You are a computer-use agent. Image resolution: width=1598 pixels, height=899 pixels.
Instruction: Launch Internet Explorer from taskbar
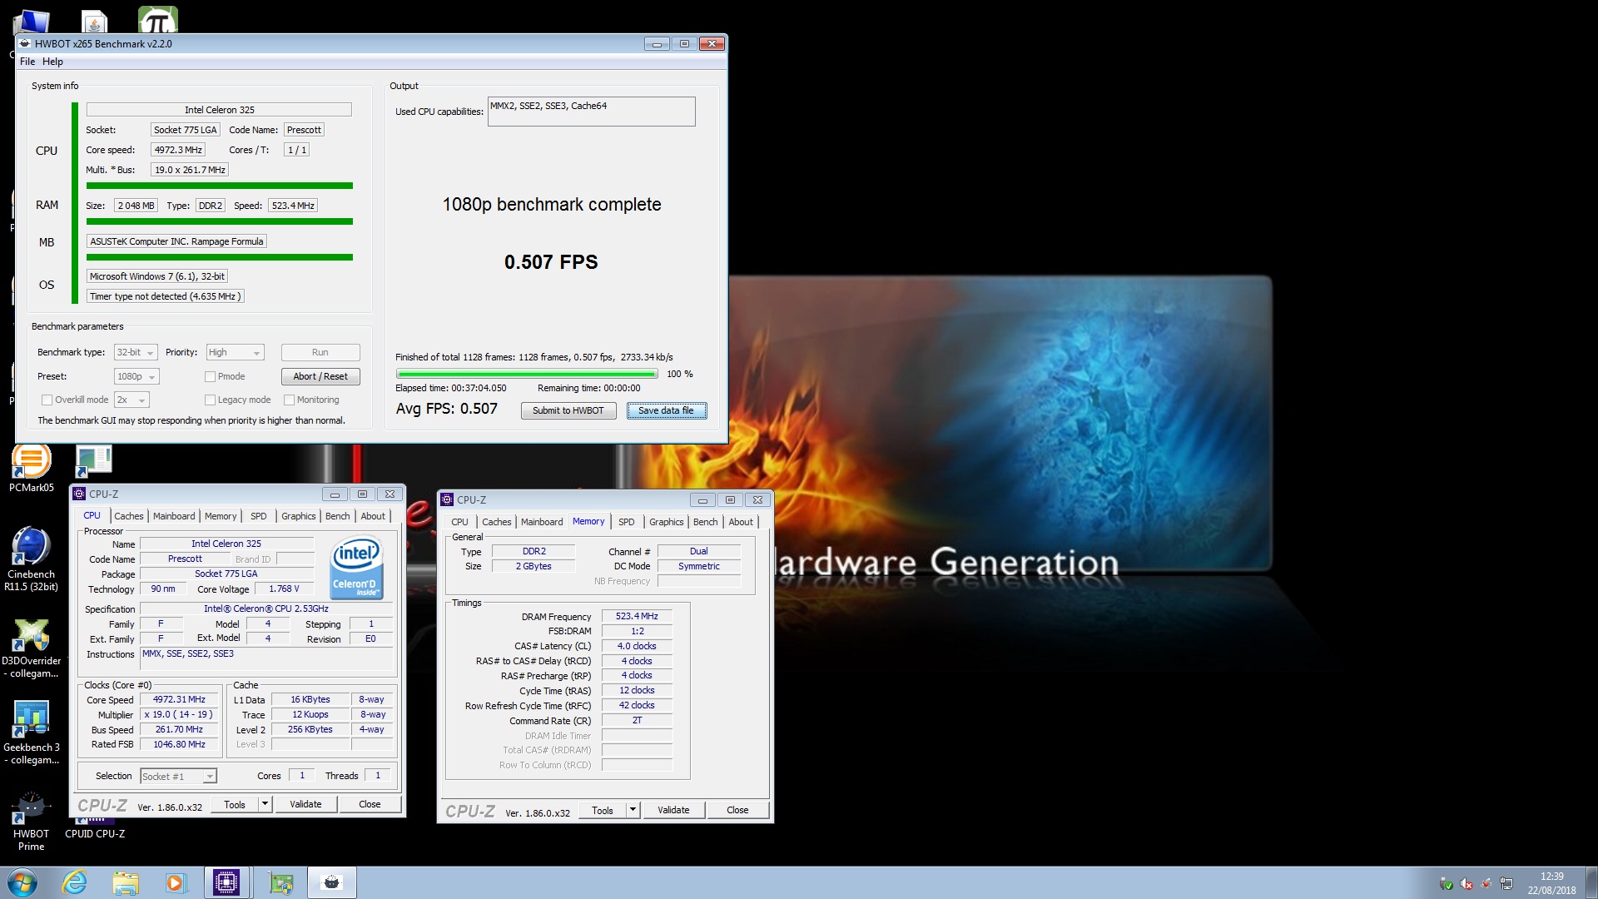click(x=75, y=882)
